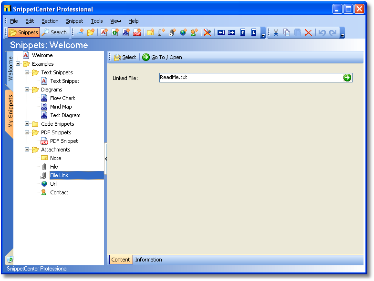The height and width of the screenshot is (281, 374).
Task: Add a new URL attachment
Action: [183, 32]
